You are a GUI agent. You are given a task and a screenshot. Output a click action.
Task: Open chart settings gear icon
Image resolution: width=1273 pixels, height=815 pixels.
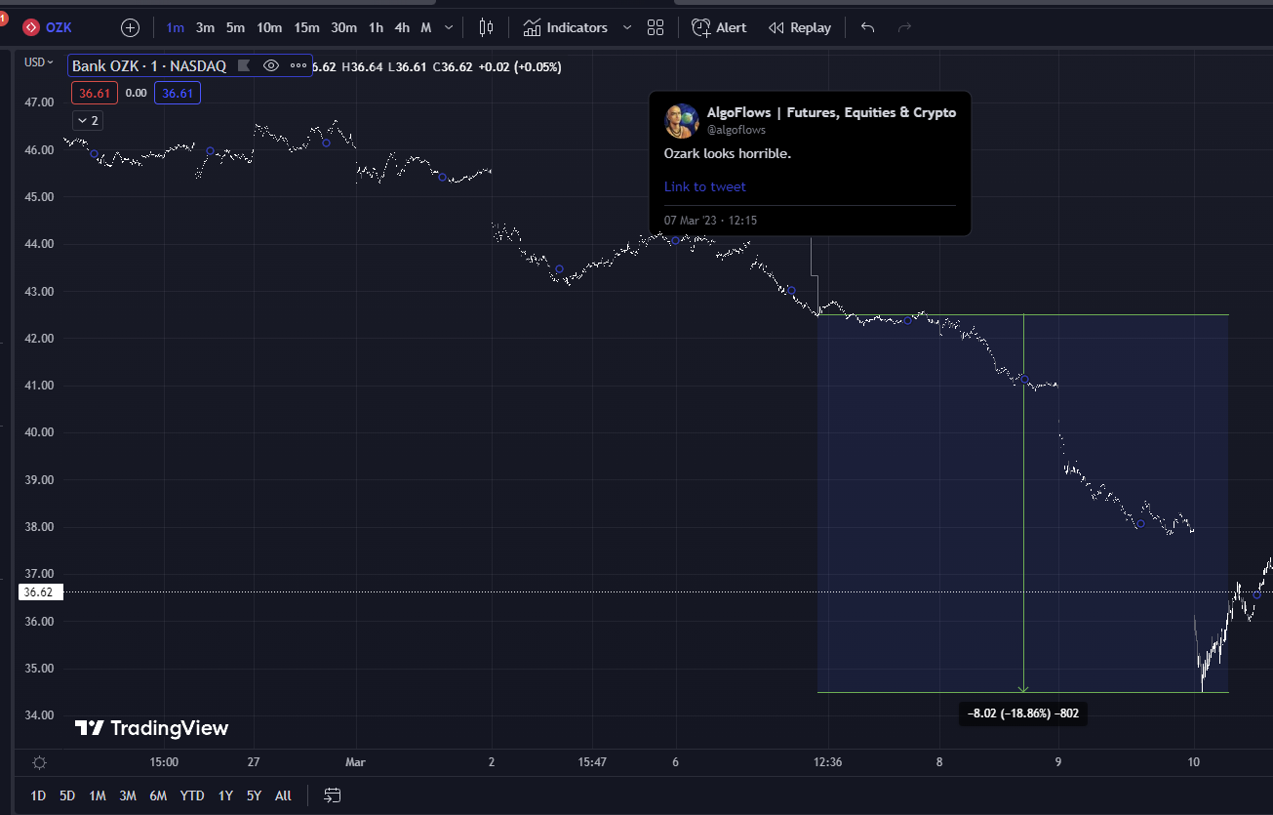(39, 762)
